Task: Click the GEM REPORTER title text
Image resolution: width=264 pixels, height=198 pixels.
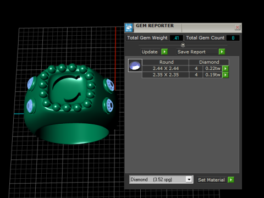Action: coord(155,26)
